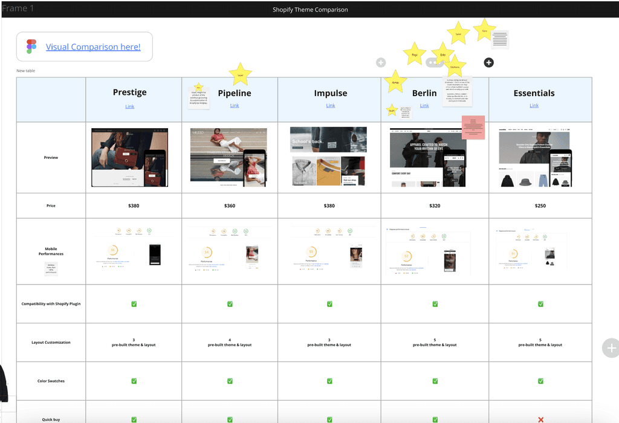Screen dimensions: 619x423
Task: Click Prestige's Shopify Plugin compatibility checkmark
Action: click(x=134, y=304)
